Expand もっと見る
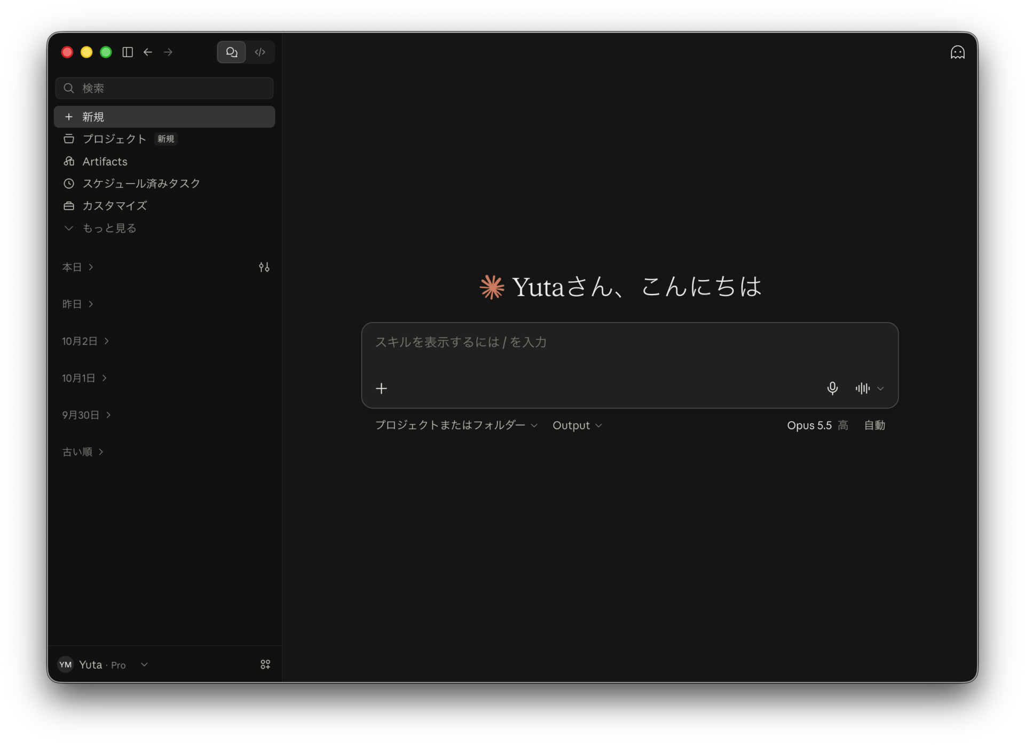Screen dimensions: 1025x745 164,228
